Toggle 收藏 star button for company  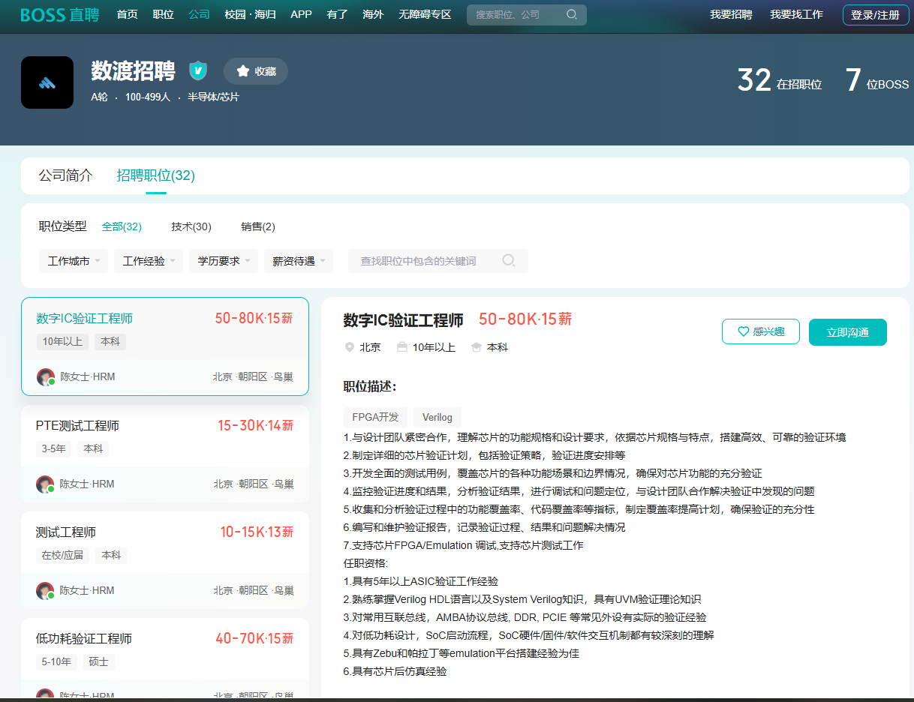click(256, 71)
